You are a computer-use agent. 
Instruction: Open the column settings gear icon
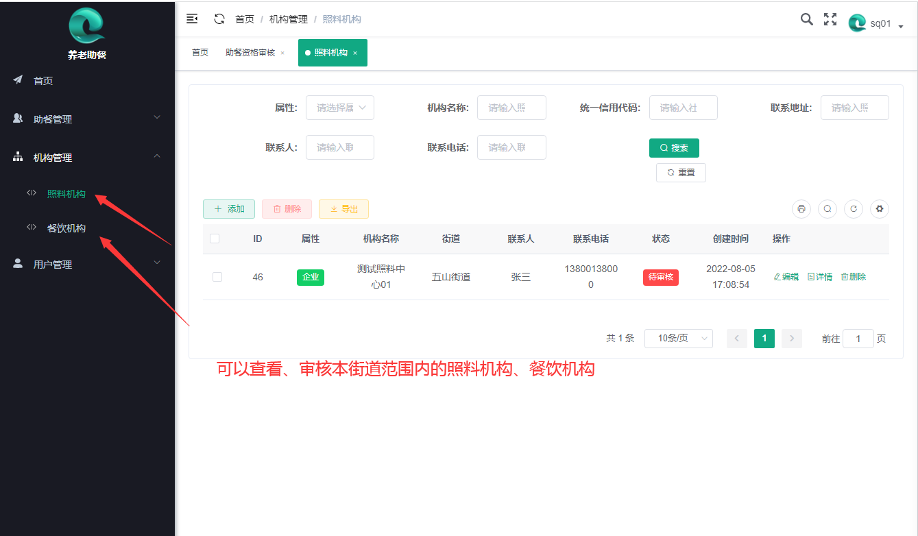(x=880, y=209)
